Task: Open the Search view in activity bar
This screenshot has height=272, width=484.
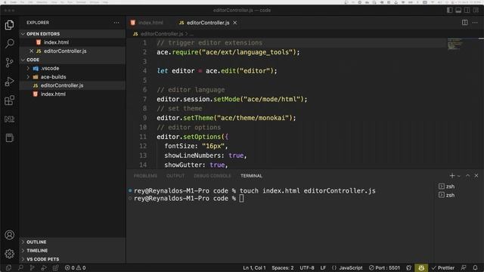Action: click(9, 44)
